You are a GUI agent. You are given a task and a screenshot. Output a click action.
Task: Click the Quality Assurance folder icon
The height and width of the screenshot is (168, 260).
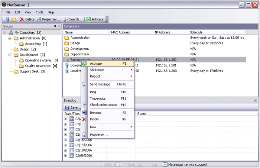tap(21, 66)
